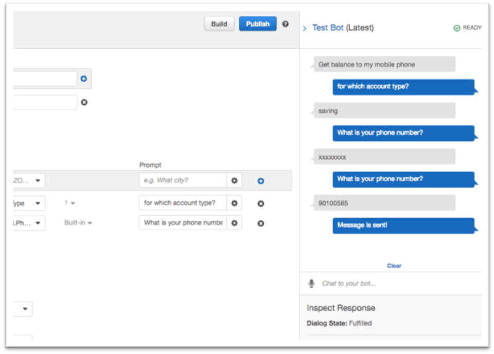Remove the account type slot row
The image size is (494, 354).
pos(261,203)
